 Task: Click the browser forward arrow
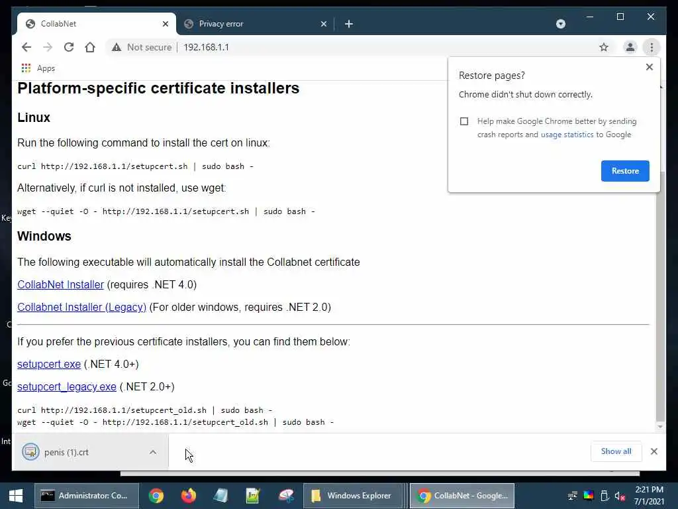pyautogui.click(x=48, y=47)
